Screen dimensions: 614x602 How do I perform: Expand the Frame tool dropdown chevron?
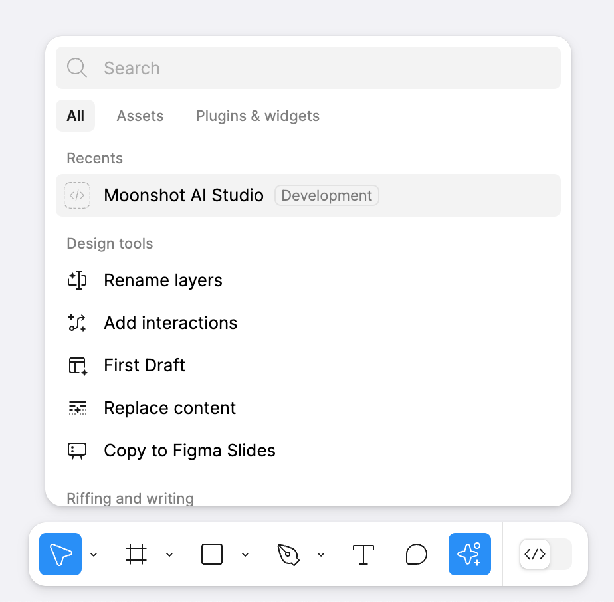[x=169, y=554]
